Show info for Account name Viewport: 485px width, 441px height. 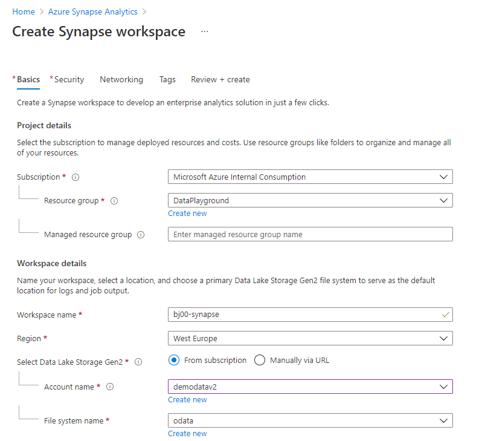pos(110,387)
